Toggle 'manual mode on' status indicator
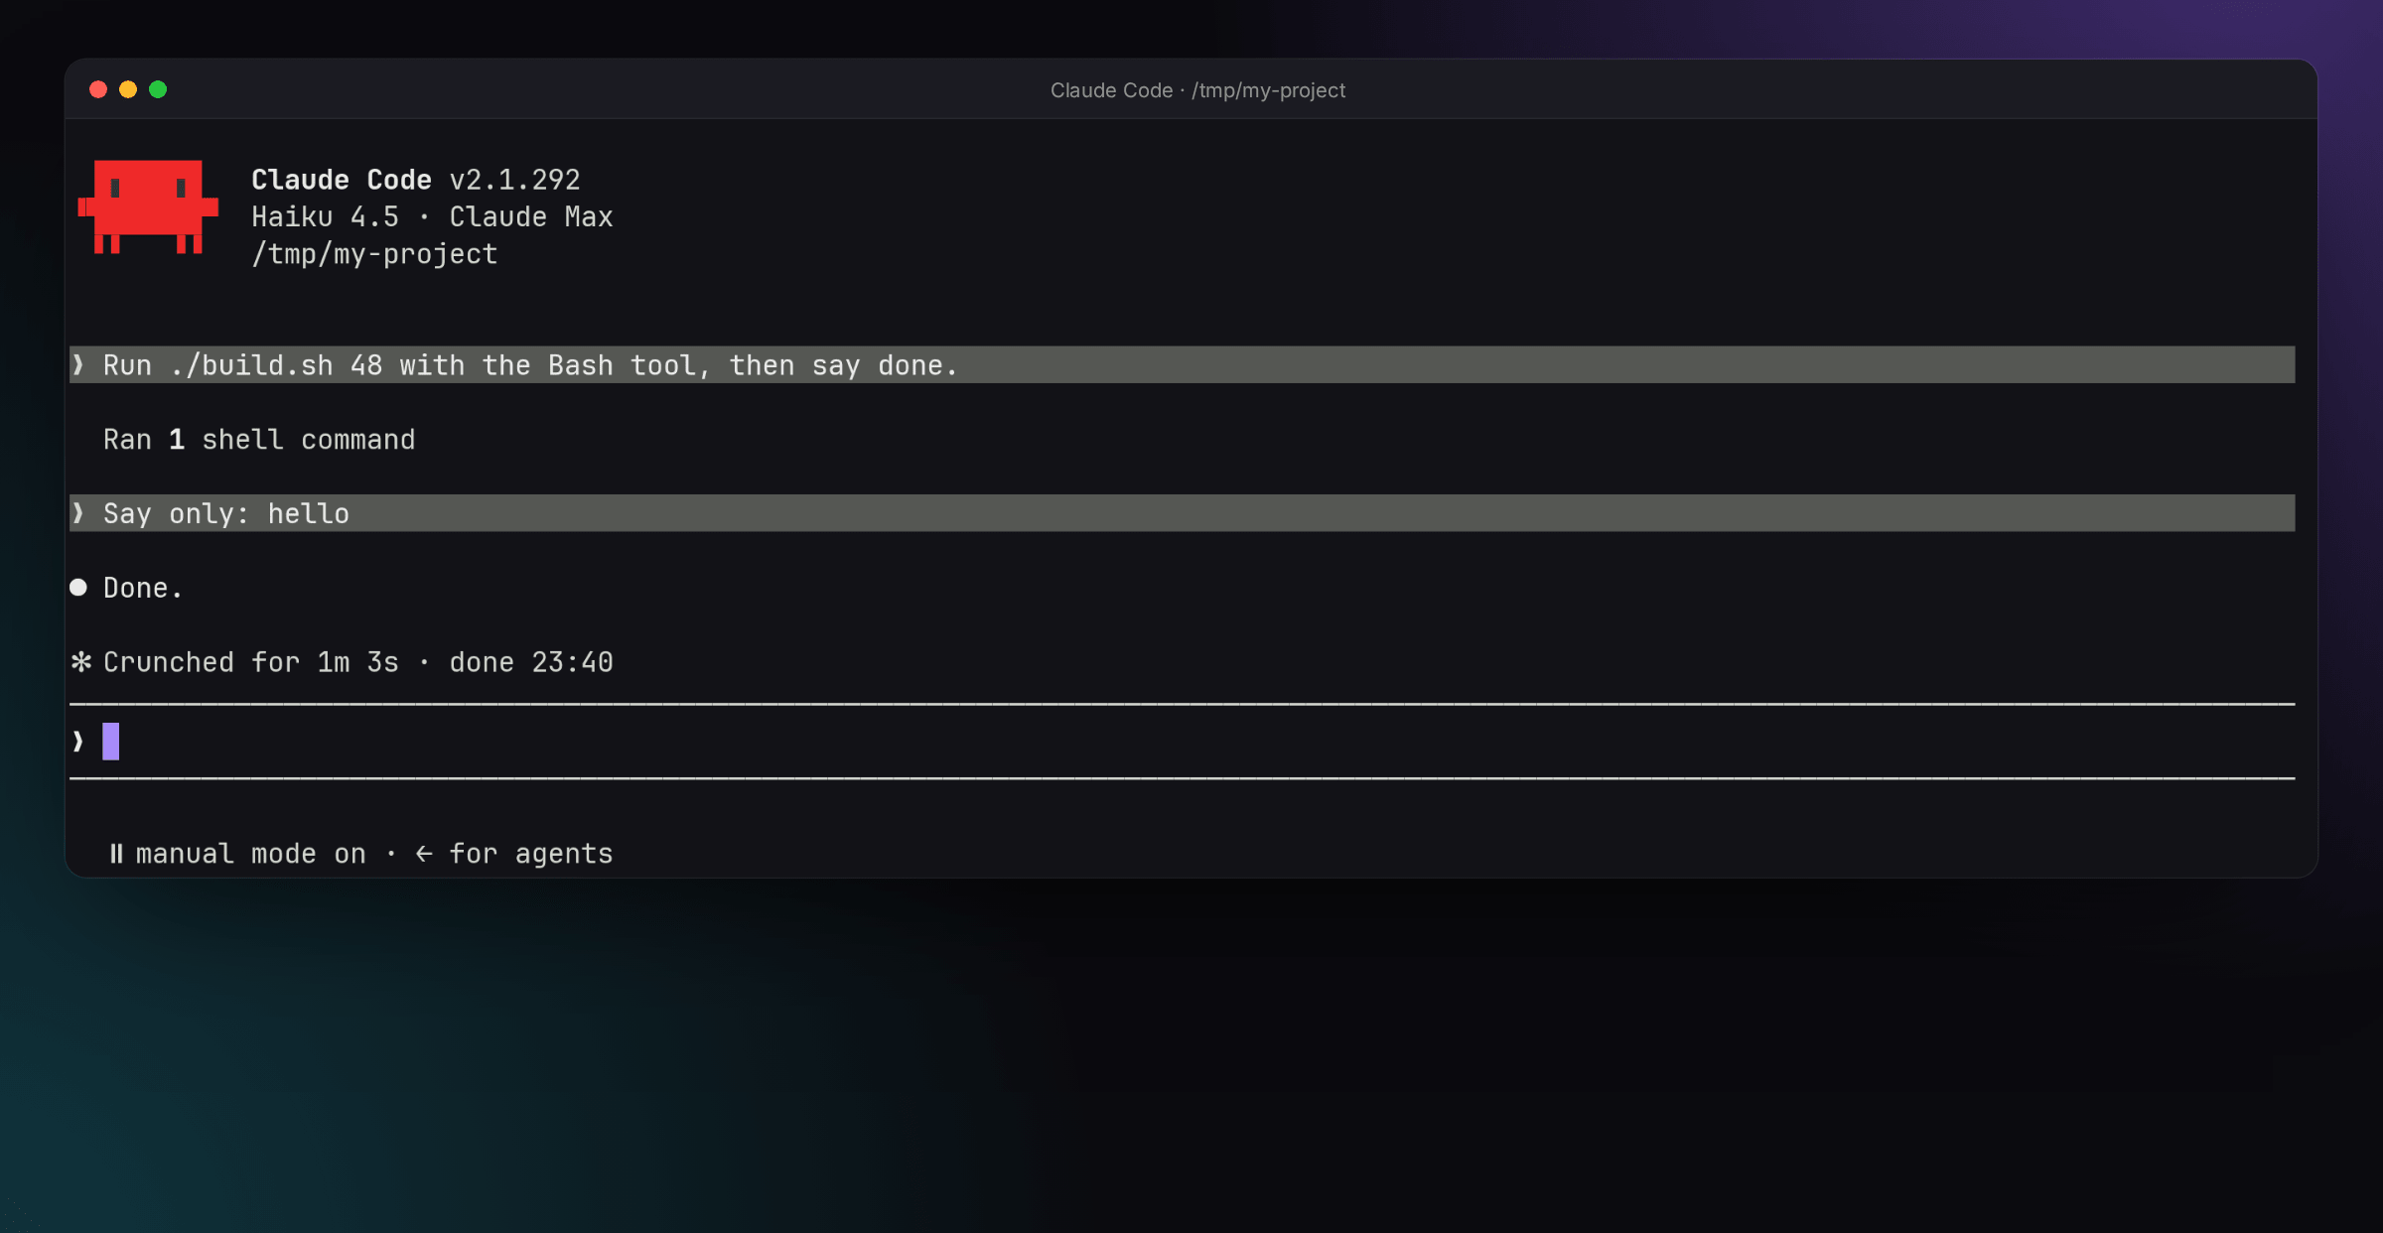Viewport: 2383px width, 1233px height. (251, 854)
